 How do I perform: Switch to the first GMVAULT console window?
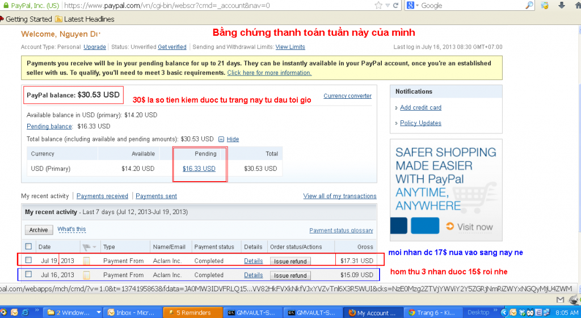point(252,312)
